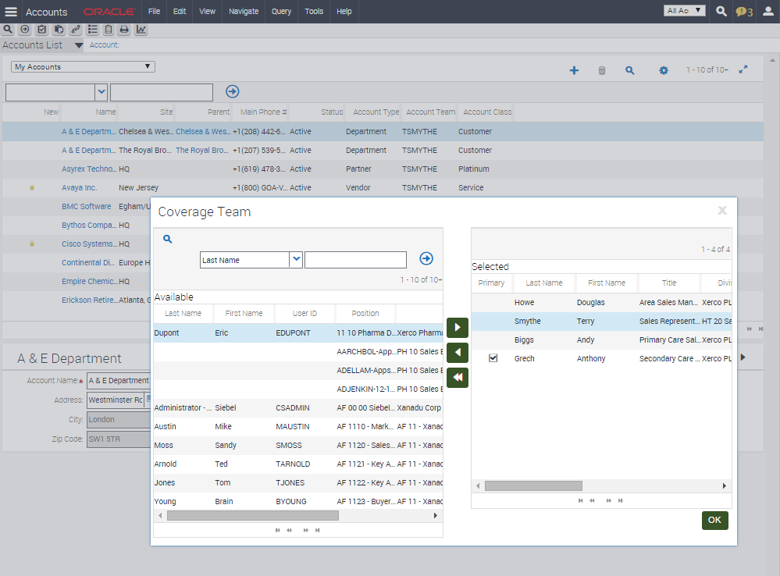
Task: Click the remove all double-arrow button
Action: coord(458,378)
